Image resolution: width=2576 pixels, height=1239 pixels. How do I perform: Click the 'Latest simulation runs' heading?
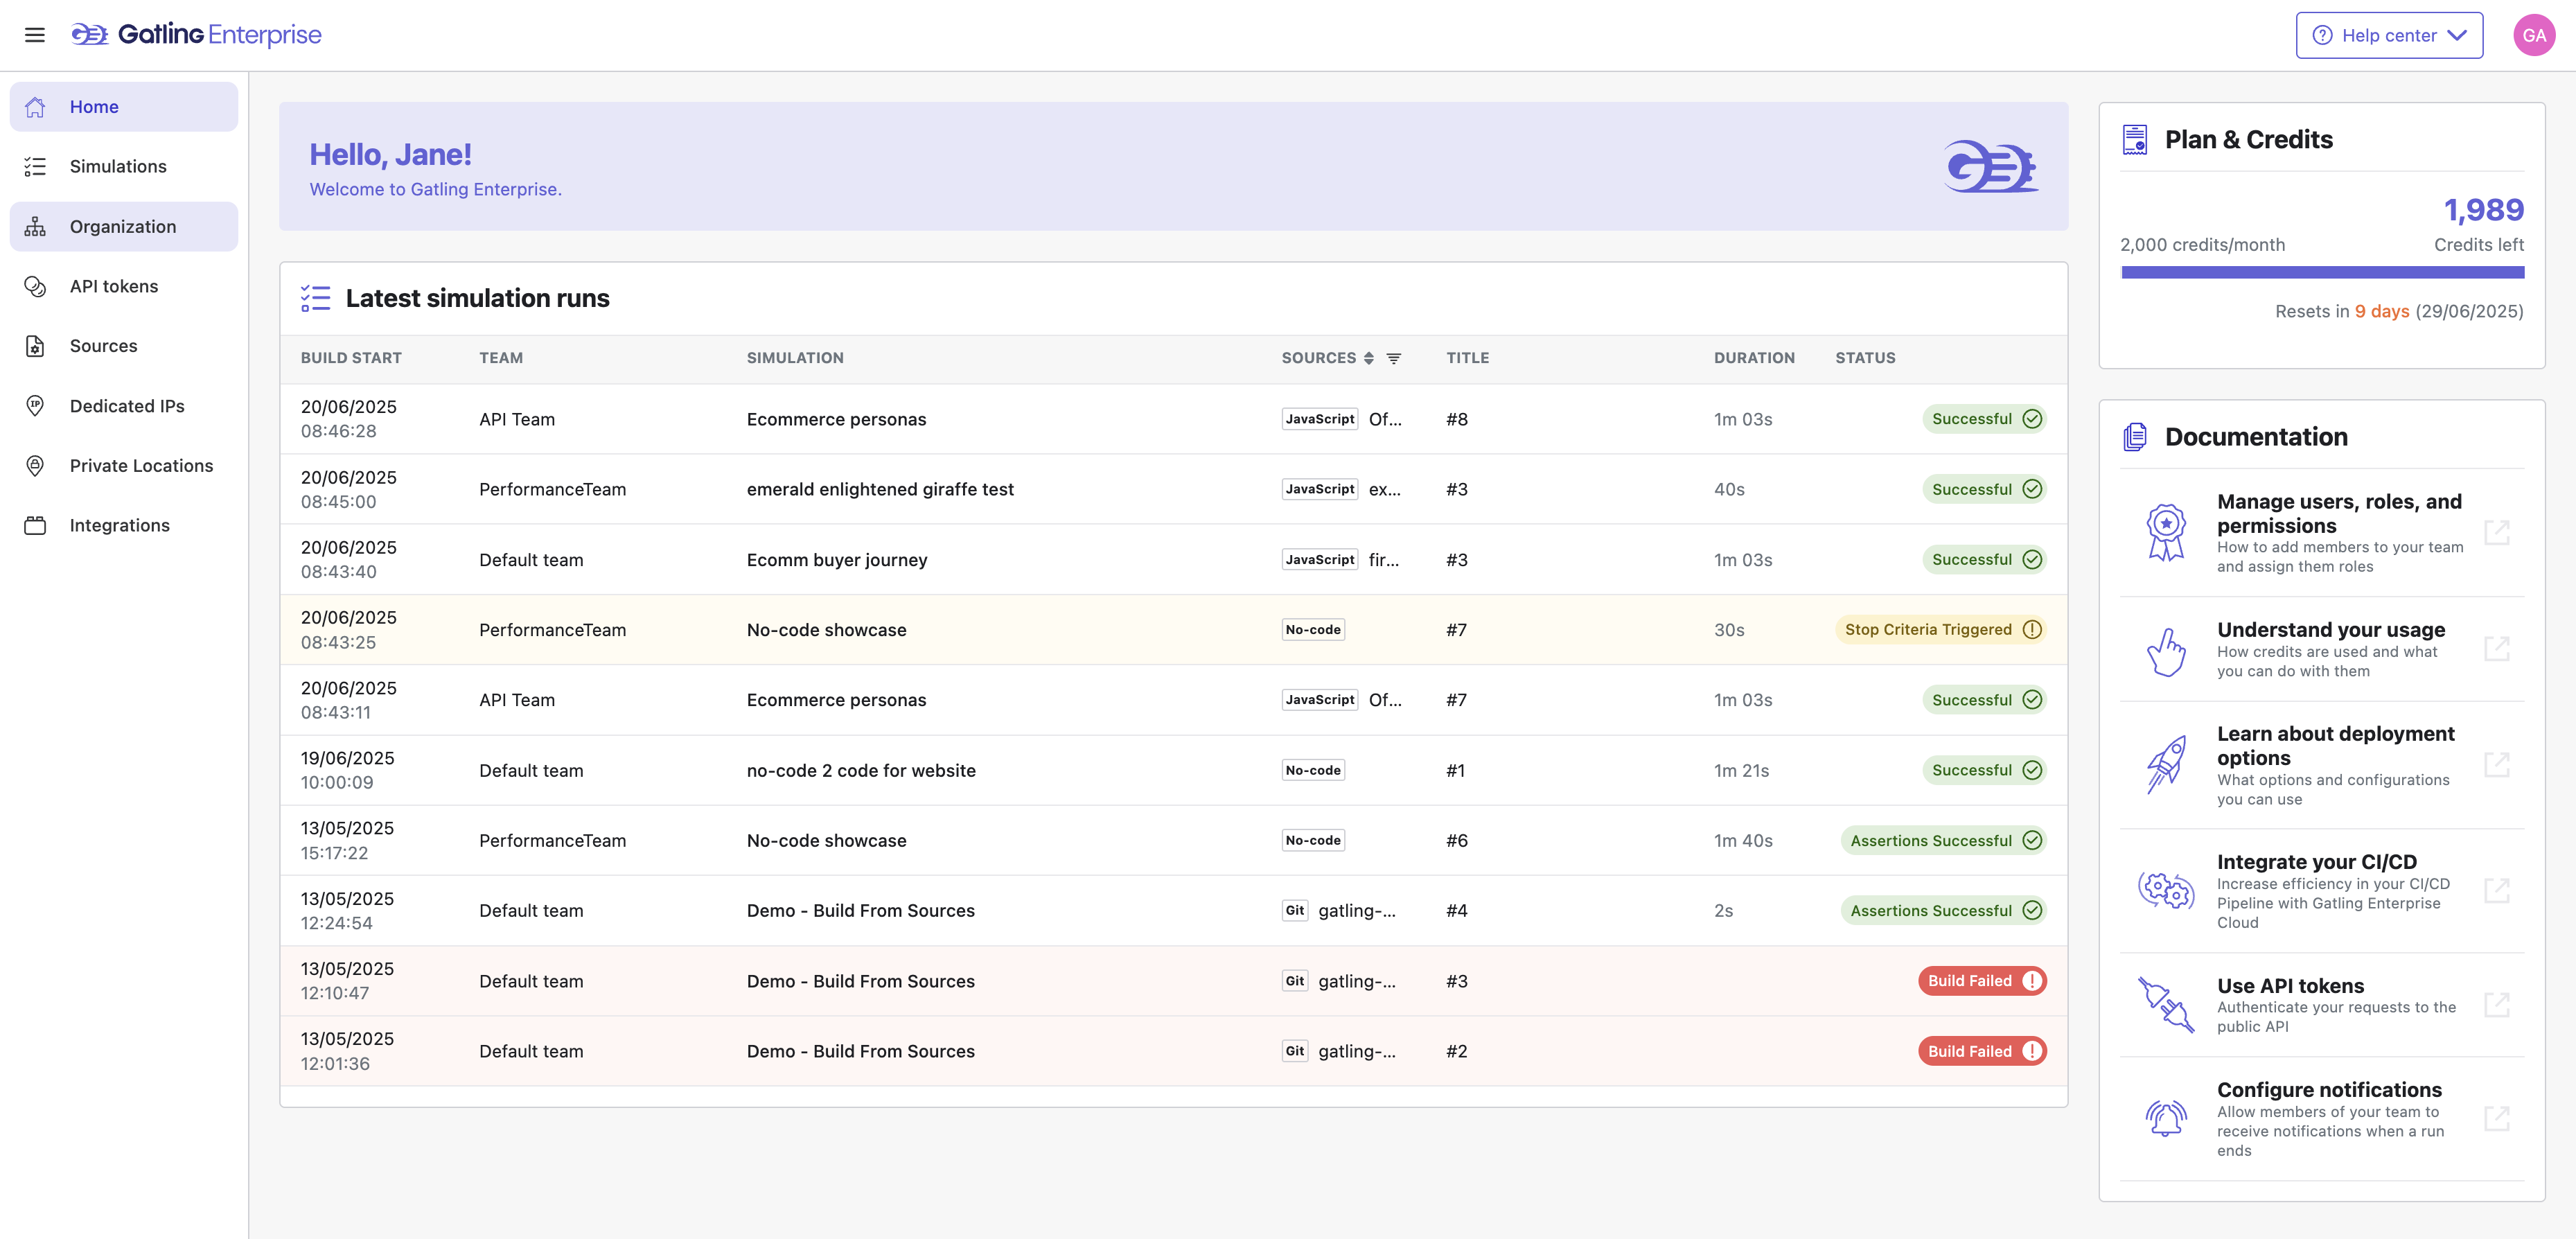pos(477,298)
